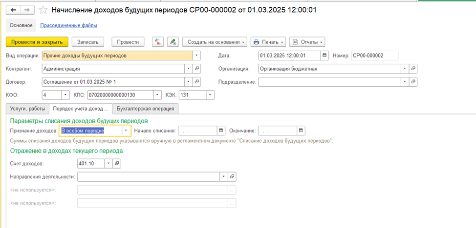Click the Признание доходов field
The width and height of the screenshot is (476, 228).
pyautogui.click(x=90, y=131)
